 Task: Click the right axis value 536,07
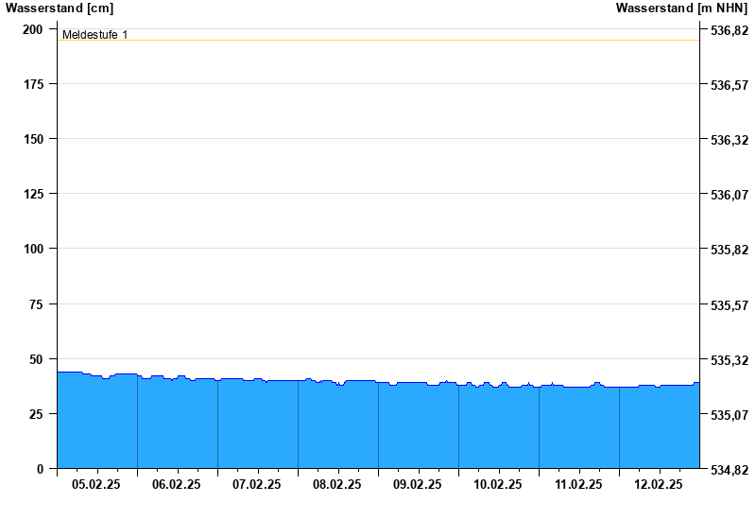[730, 195]
